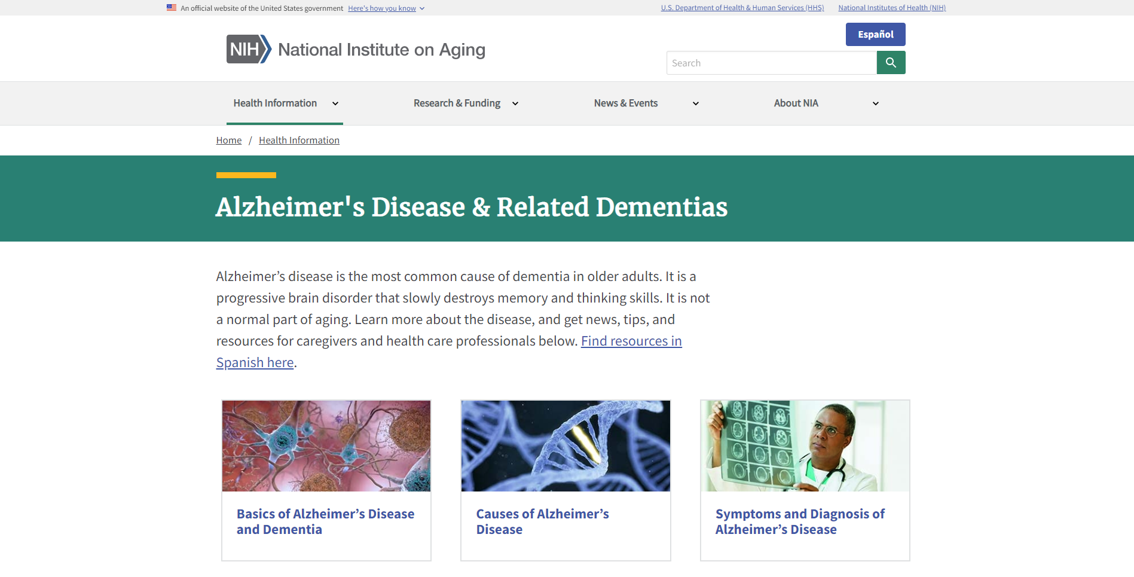1134x577 pixels.
Task: Open the doctor viewing brain scans thumbnail
Action: [805, 446]
